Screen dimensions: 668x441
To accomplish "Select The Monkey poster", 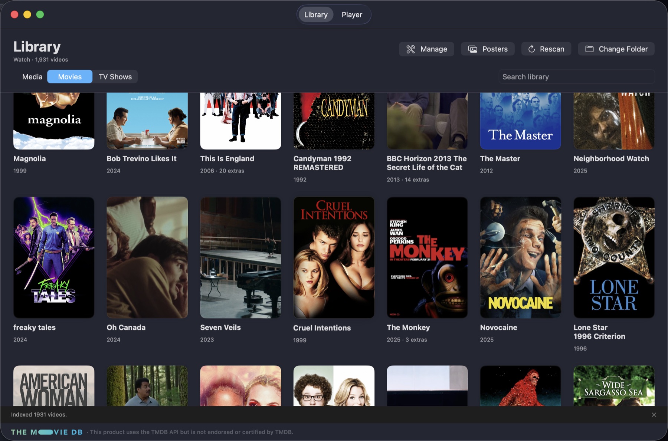I will [x=427, y=257].
